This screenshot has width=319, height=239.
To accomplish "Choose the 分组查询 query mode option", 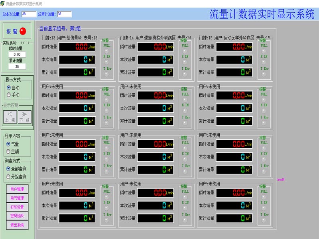I will pos(9,176).
